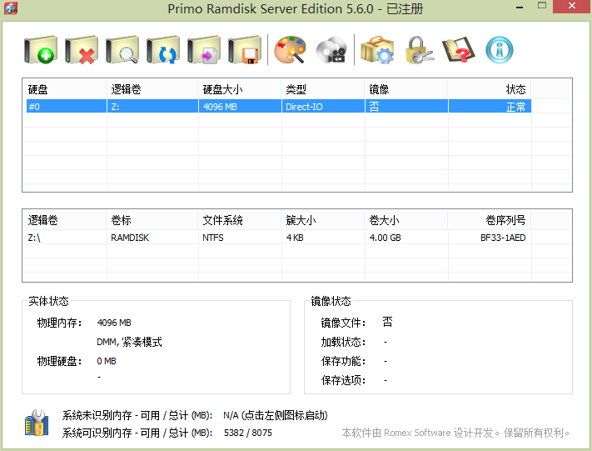Open the color palette appearance icon

(x=291, y=51)
